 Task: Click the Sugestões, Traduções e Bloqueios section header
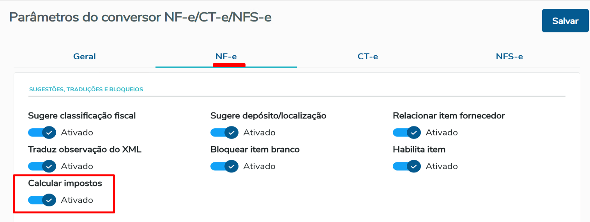(86, 90)
